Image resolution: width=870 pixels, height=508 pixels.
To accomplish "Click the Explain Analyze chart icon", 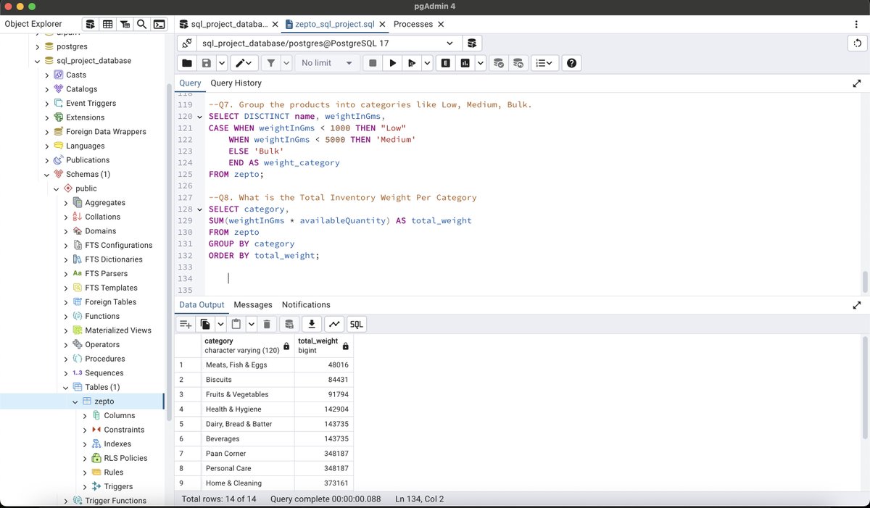I will click(465, 63).
